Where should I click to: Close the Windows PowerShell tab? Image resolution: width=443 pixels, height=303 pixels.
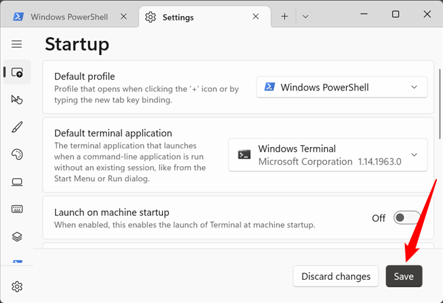tap(124, 16)
